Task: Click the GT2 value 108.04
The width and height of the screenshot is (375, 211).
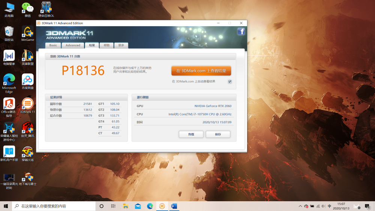Action: (x=115, y=110)
